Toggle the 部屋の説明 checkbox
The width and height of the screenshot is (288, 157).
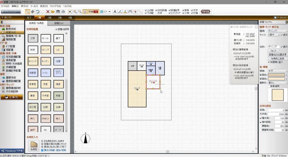[56, 29]
